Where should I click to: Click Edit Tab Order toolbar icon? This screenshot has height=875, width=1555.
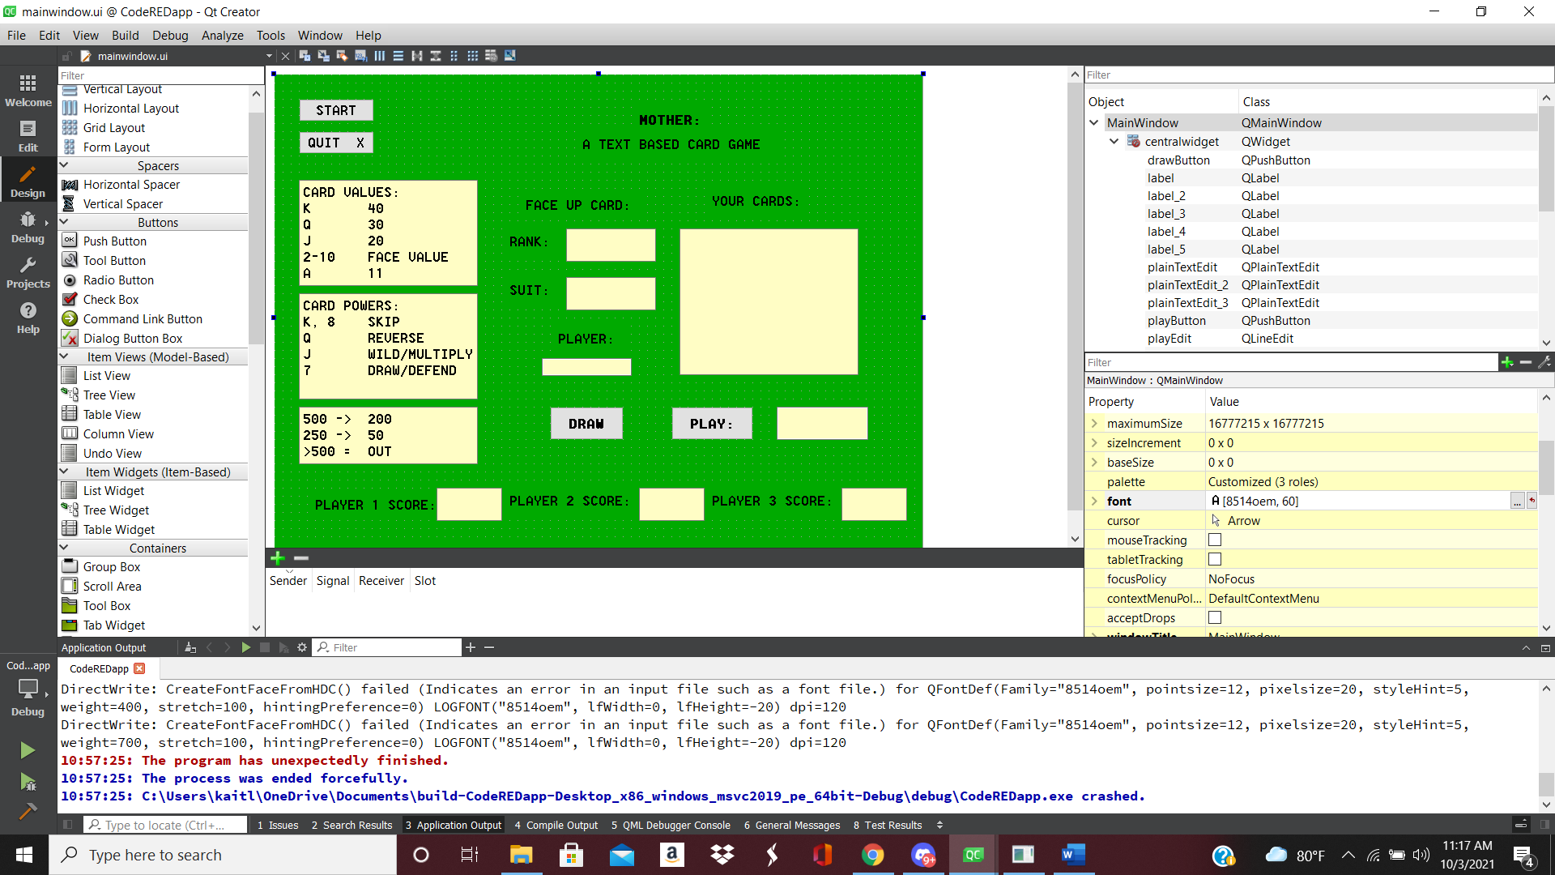(x=360, y=56)
